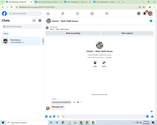Image resolution: width=157 pixels, height=125 pixels.
Task: Open the notifications bell
Action: click(144, 14)
